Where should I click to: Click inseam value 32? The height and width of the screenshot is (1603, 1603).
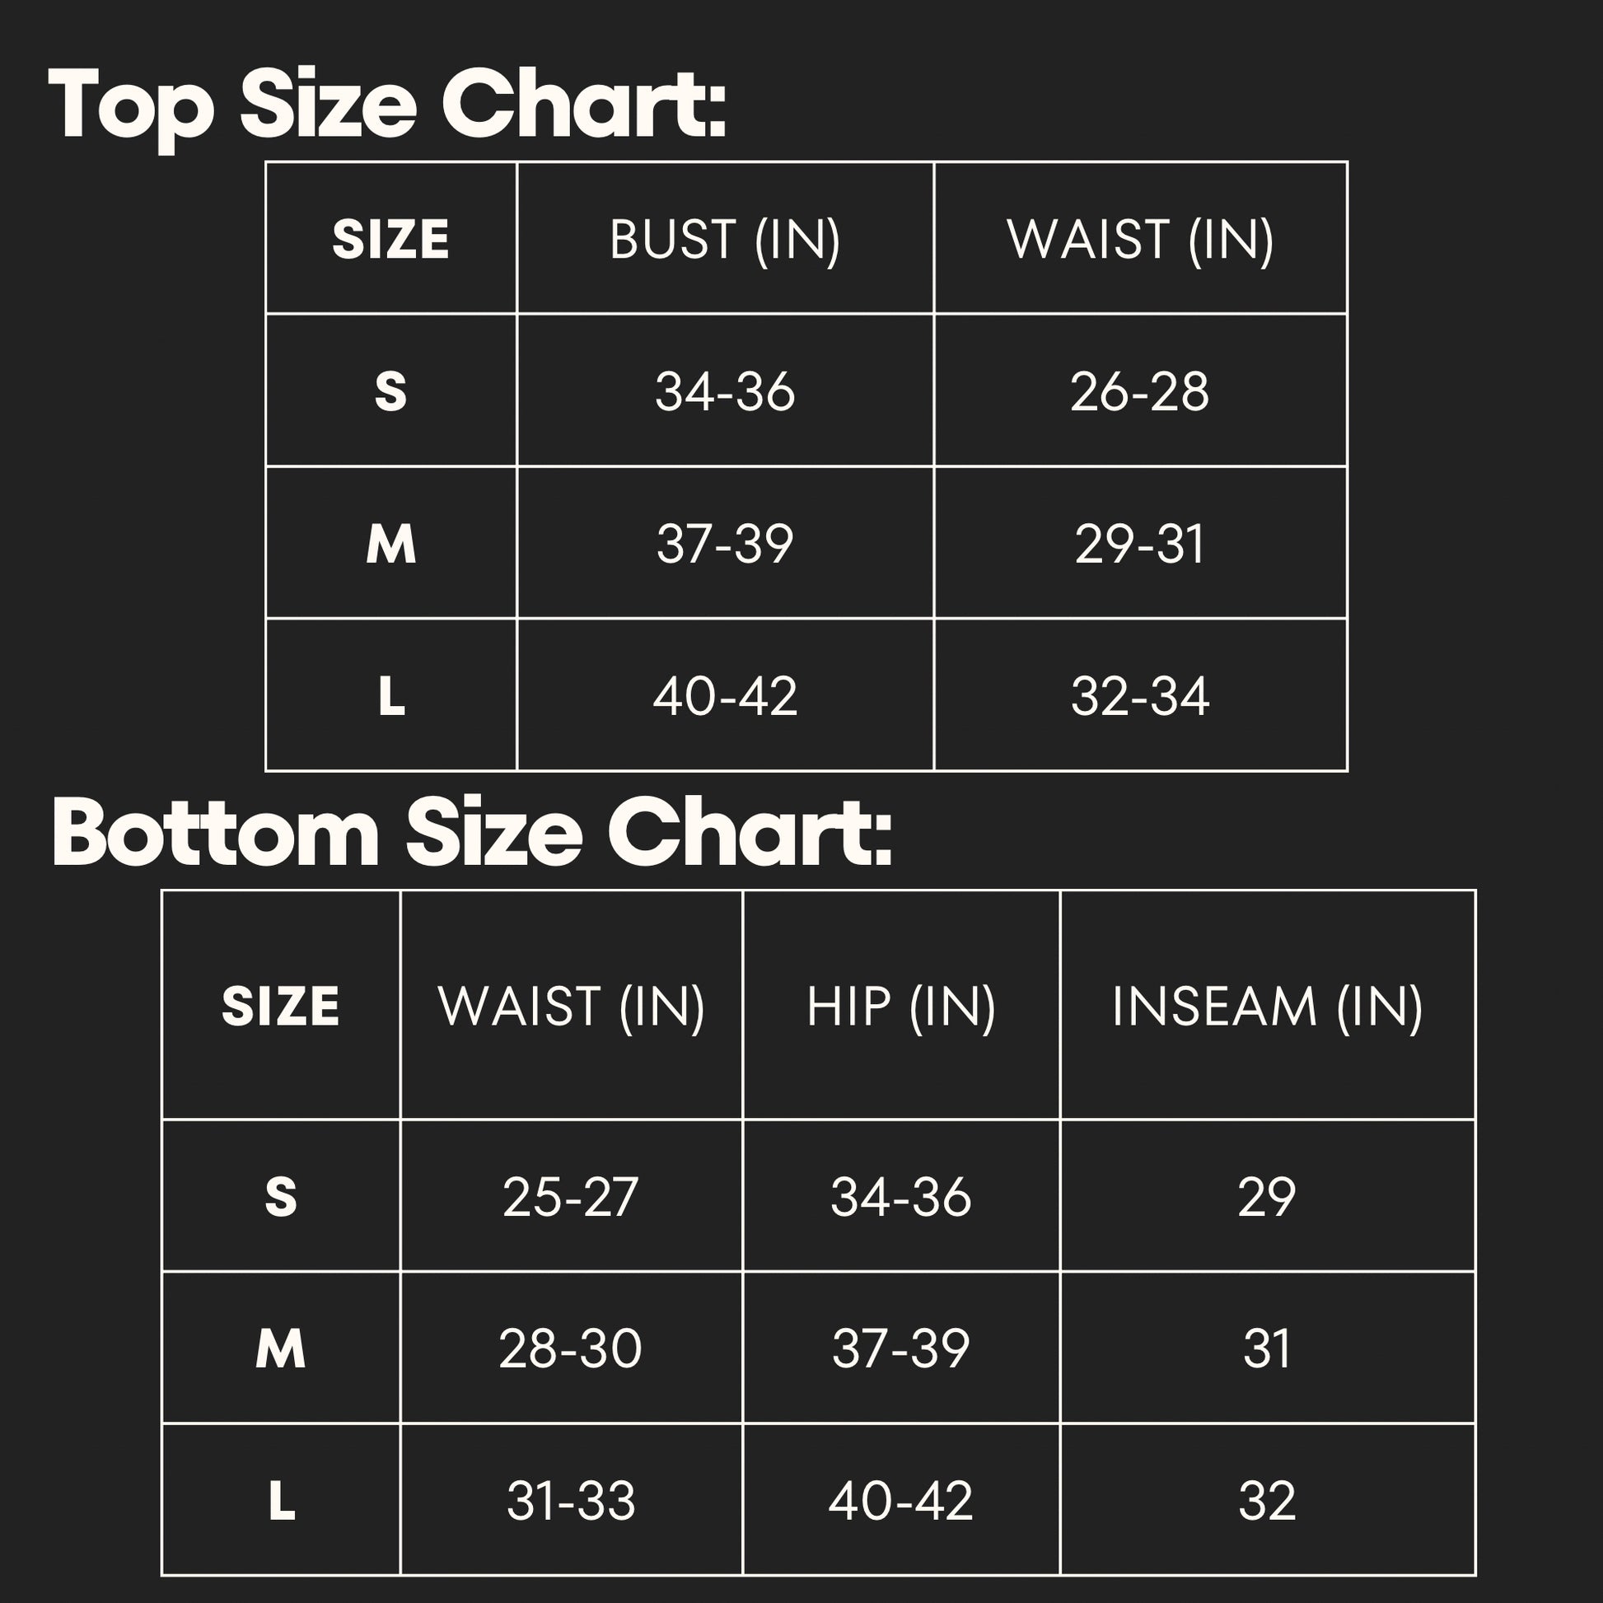[1267, 1500]
